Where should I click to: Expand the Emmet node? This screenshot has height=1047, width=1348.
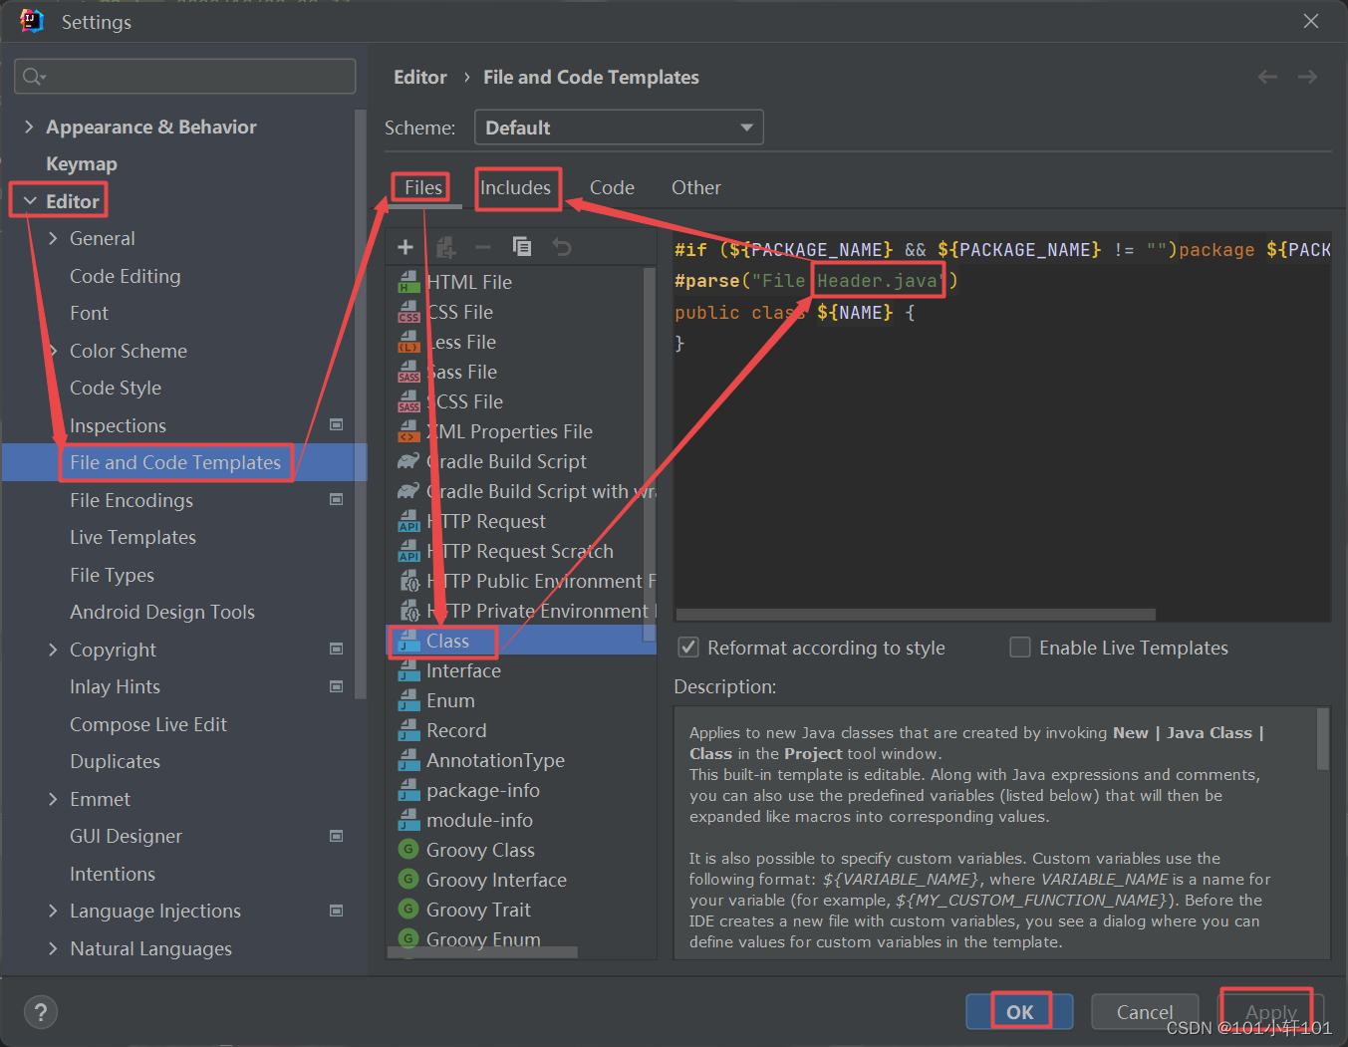(54, 799)
